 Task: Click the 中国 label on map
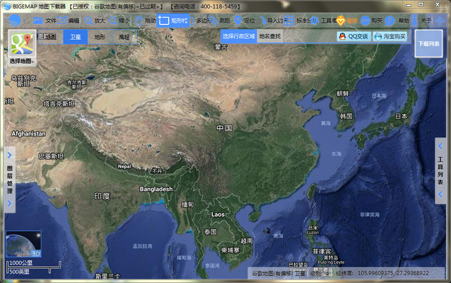click(x=224, y=128)
